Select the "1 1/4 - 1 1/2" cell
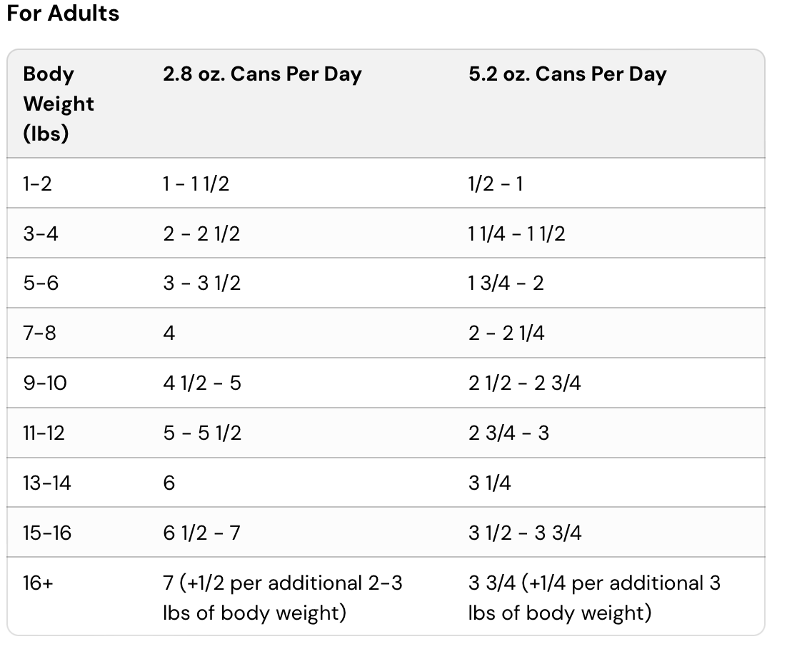 (x=516, y=233)
